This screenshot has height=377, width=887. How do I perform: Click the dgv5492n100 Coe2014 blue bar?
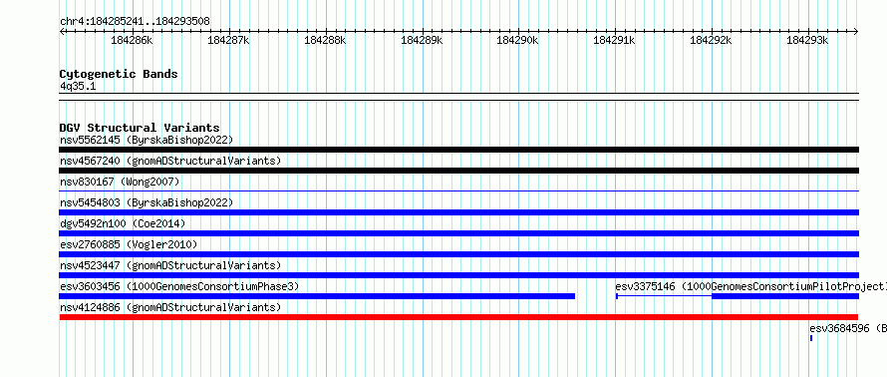tap(458, 233)
